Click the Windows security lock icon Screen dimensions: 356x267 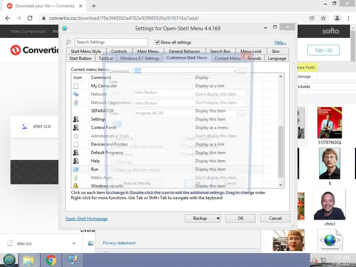coord(76,186)
